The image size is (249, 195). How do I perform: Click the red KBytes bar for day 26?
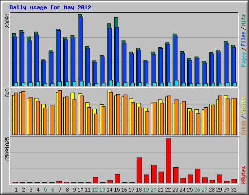(x=197, y=176)
